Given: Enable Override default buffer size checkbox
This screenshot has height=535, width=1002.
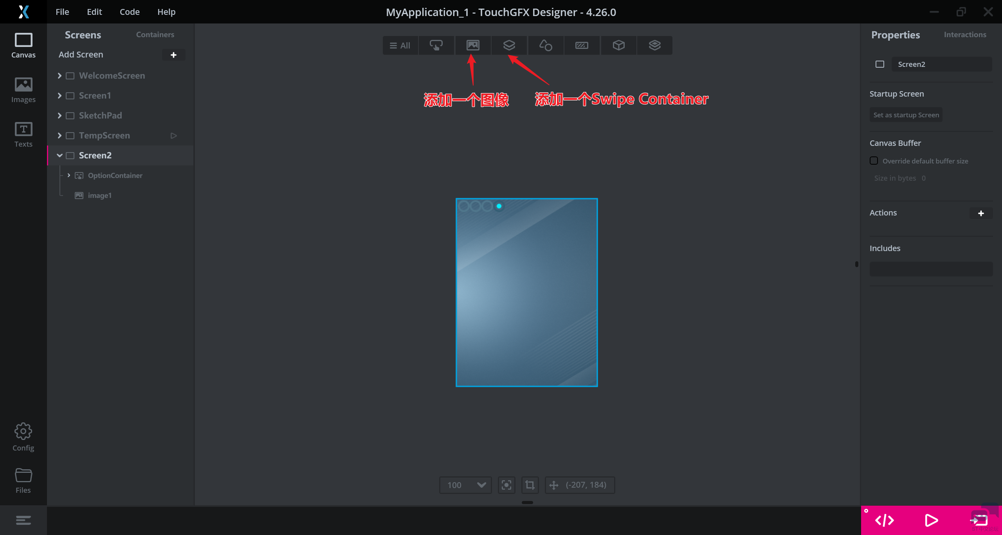Looking at the screenshot, I should pyautogui.click(x=874, y=161).
